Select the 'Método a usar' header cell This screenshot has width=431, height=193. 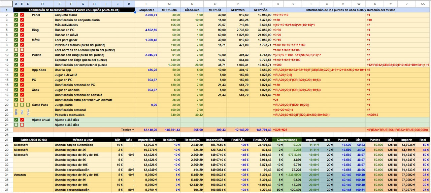click(83, 140)
